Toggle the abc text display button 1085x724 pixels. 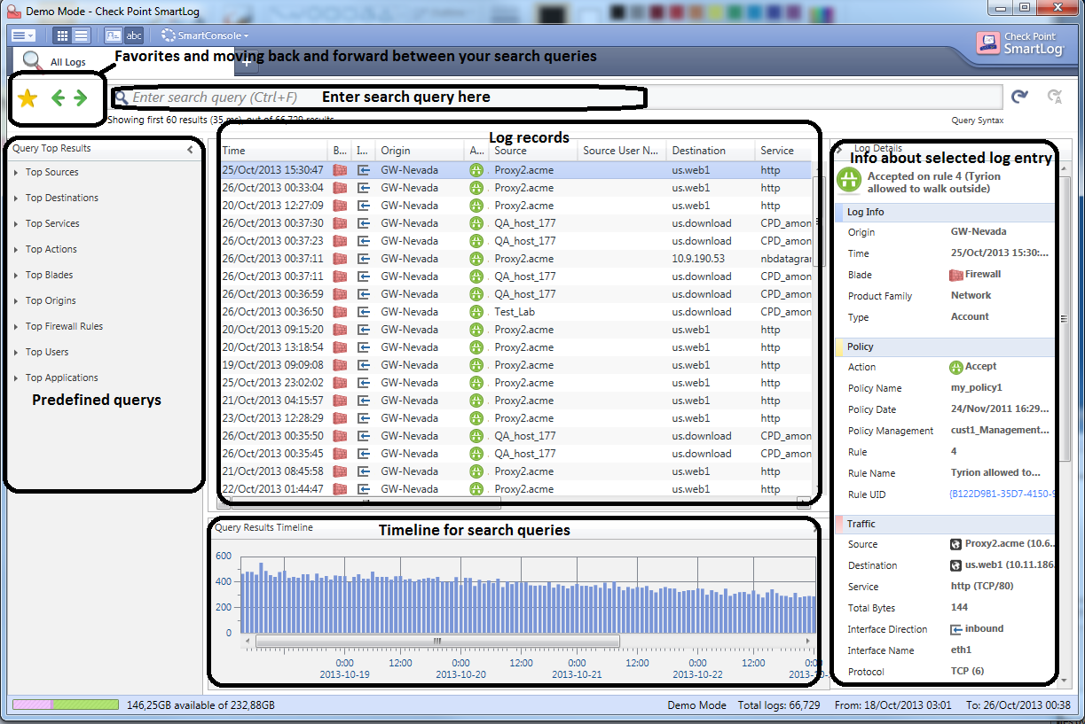click(133, 35)
